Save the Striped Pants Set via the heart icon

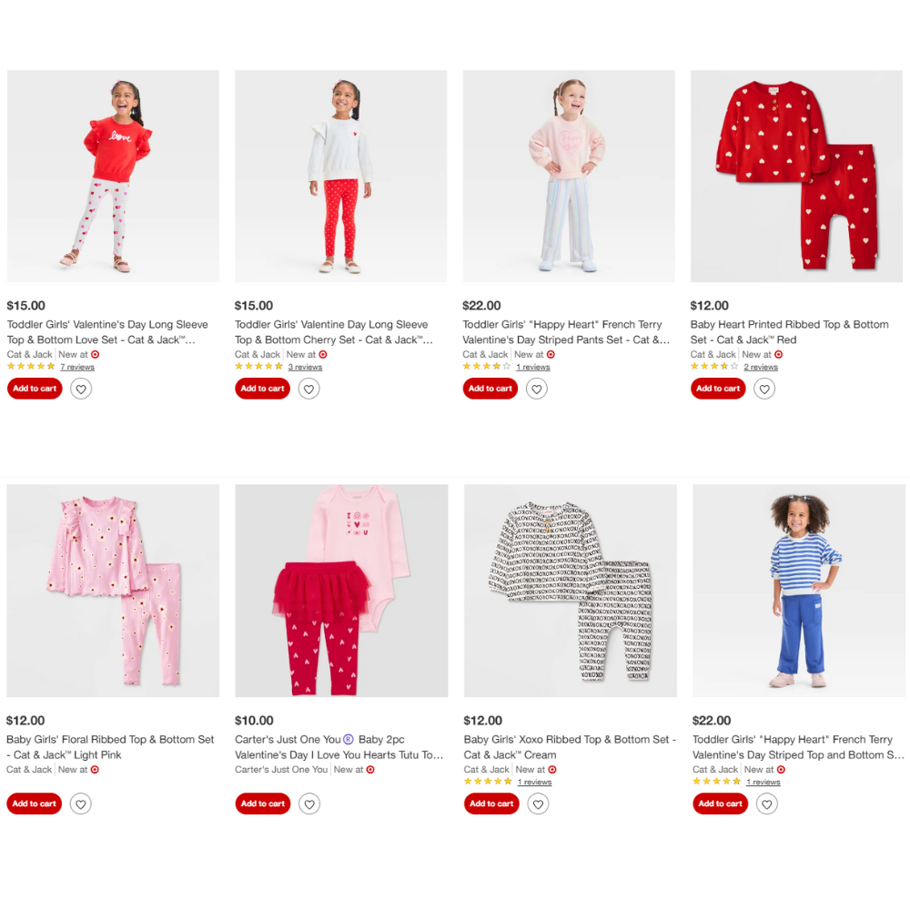537,389
